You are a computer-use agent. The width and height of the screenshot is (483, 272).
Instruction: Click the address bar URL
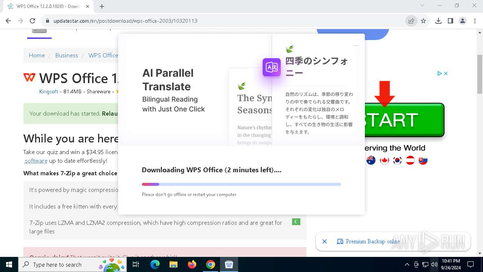[x=125, y=21]
